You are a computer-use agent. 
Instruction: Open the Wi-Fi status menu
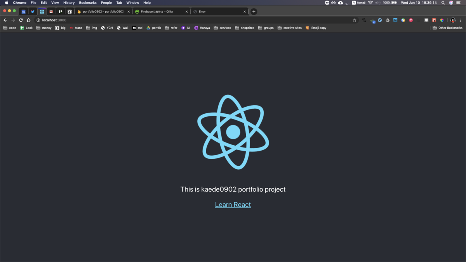pyautogui.click(x=370, y=3)
